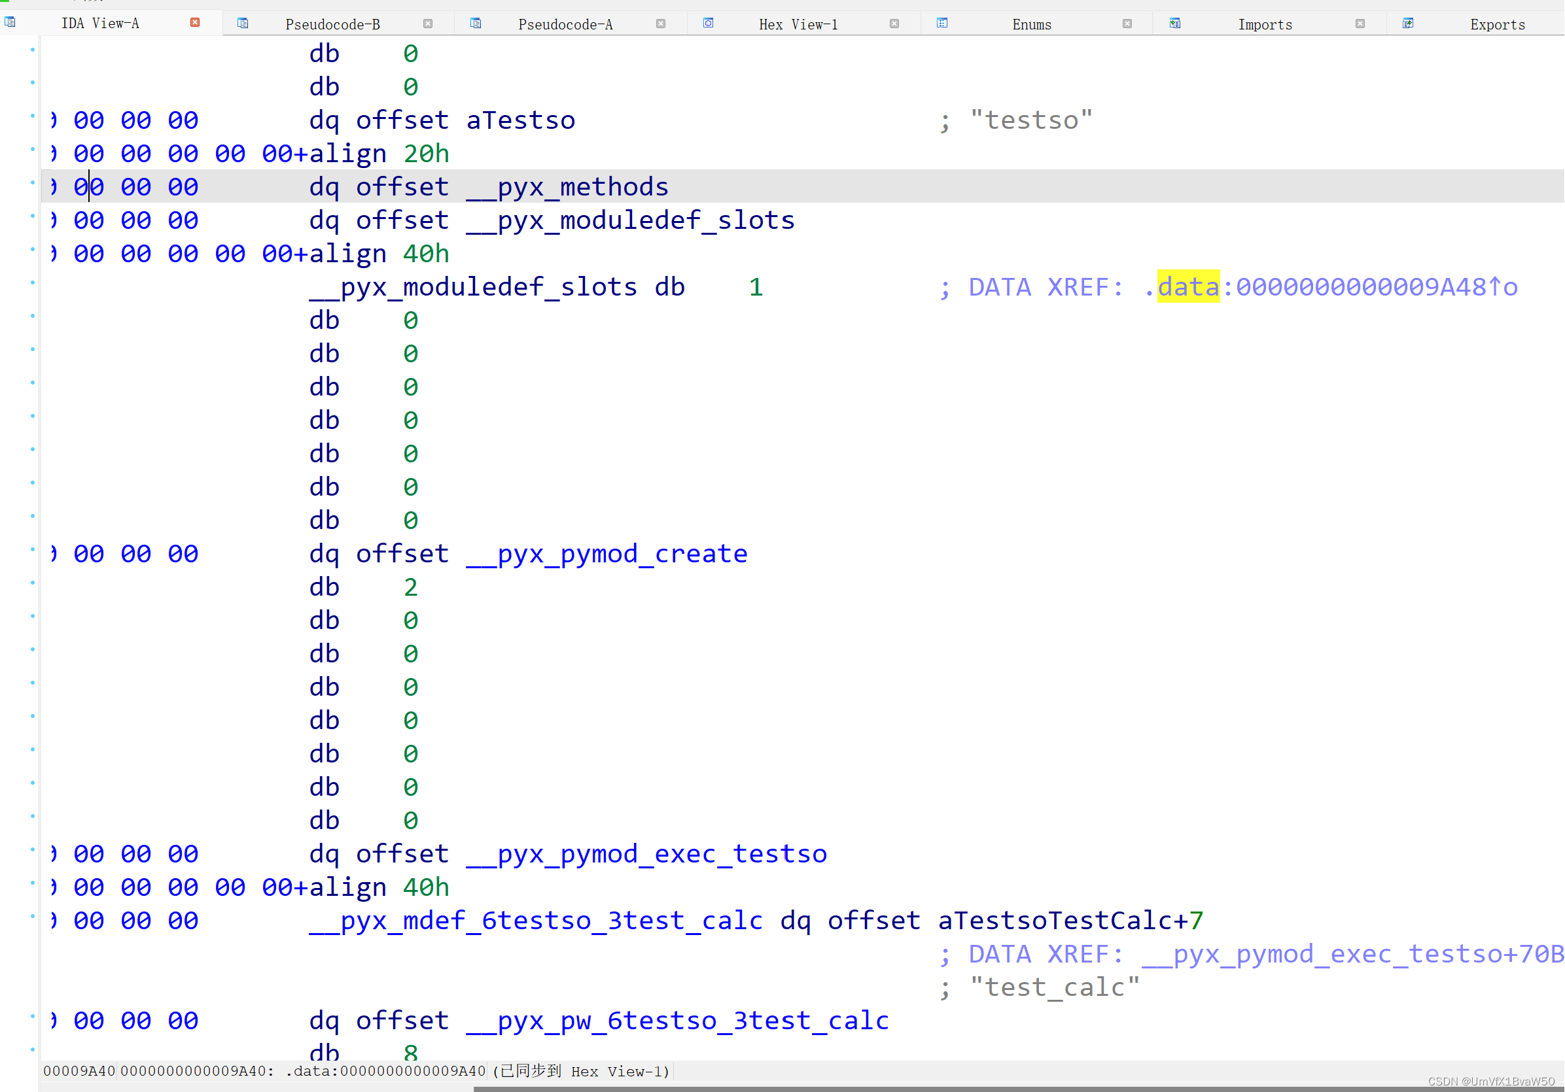Click the value 1 after __pyx_moduledef_slots db
This screenshot has height=1092, width=1565.
pos(756,287)
